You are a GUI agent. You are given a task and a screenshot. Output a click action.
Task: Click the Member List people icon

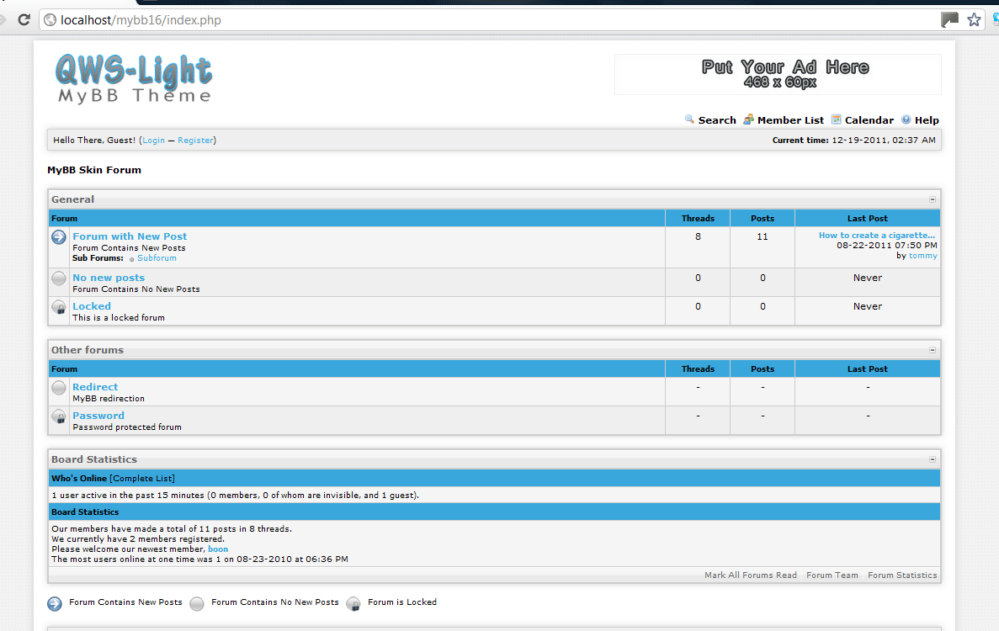748,119
